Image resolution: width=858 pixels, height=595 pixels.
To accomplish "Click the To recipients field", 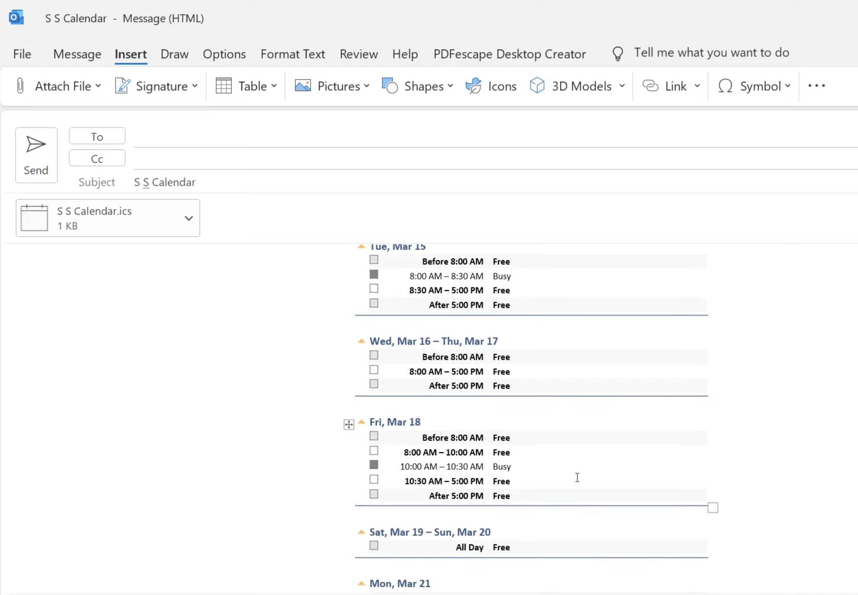I will [x=496, y=137].
